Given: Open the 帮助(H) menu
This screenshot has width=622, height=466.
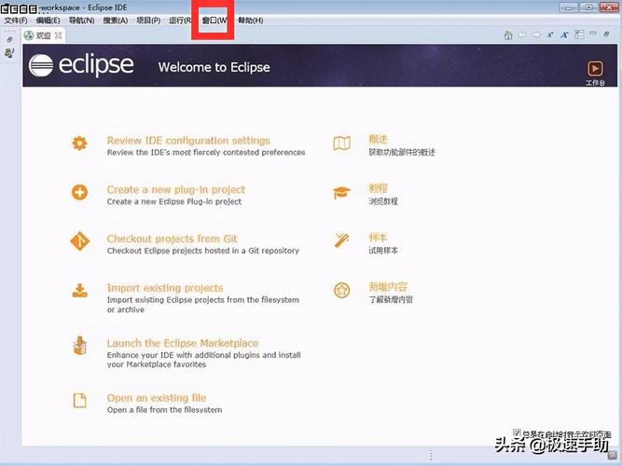Looking at the screenshot, I should 251,21.
